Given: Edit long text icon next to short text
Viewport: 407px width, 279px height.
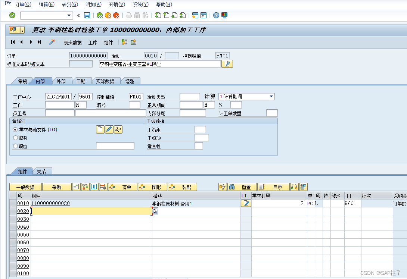Looking at the screenshot, I should click(x=227, y=64).
